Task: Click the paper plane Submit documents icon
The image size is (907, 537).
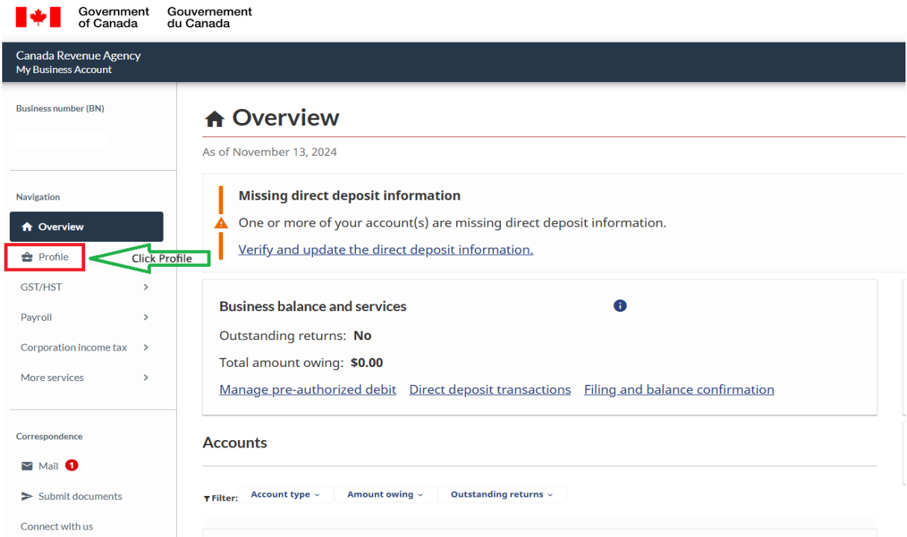Action: (x=27, y=497)
